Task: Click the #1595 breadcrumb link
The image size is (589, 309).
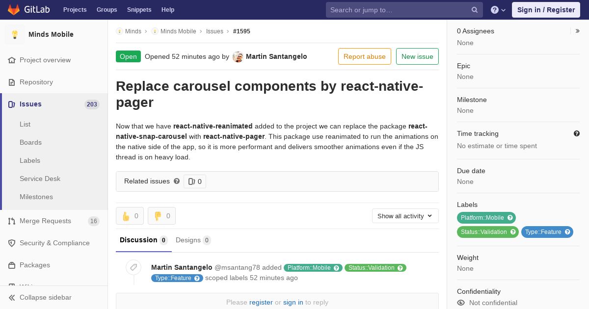Action: coord(241,31)
